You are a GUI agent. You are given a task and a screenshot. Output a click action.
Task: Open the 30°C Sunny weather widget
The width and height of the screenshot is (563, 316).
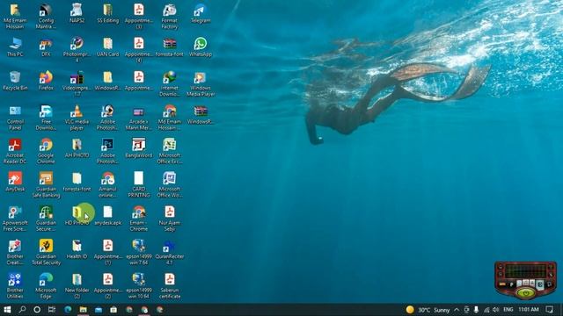coord(428,310)
